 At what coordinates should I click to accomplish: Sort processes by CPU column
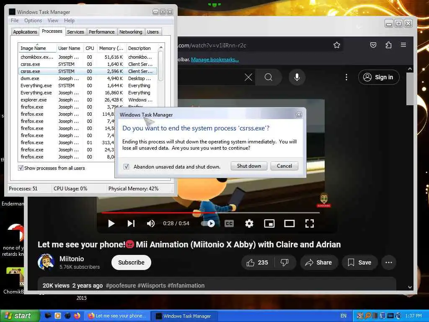point(90,48)
